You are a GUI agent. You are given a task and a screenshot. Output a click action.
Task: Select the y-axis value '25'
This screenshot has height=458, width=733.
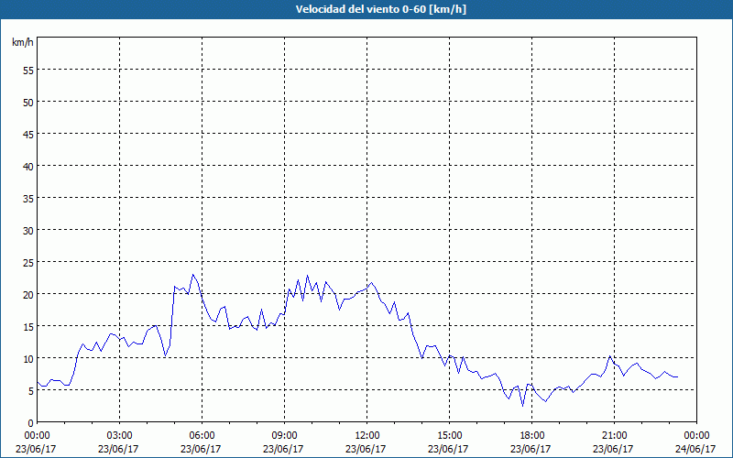(28, 264)
